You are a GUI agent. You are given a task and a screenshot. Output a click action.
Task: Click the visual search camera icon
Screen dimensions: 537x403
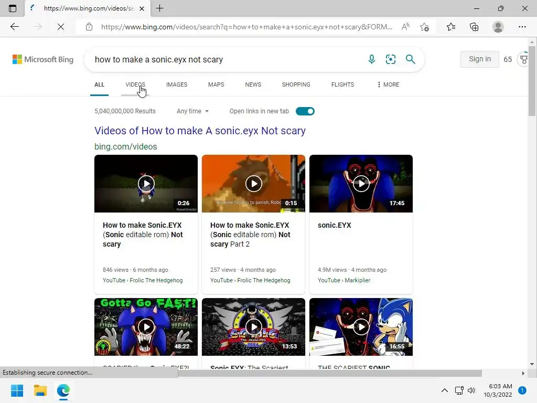[x=390, y=59]
